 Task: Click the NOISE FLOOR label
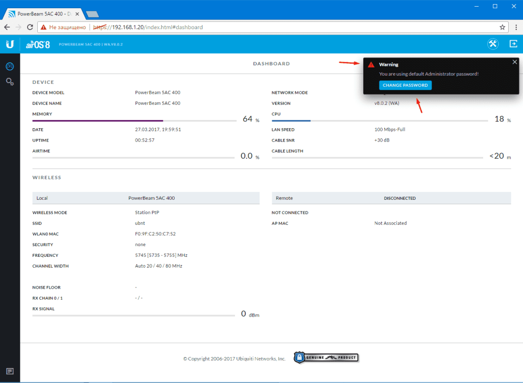click(46, 287)
